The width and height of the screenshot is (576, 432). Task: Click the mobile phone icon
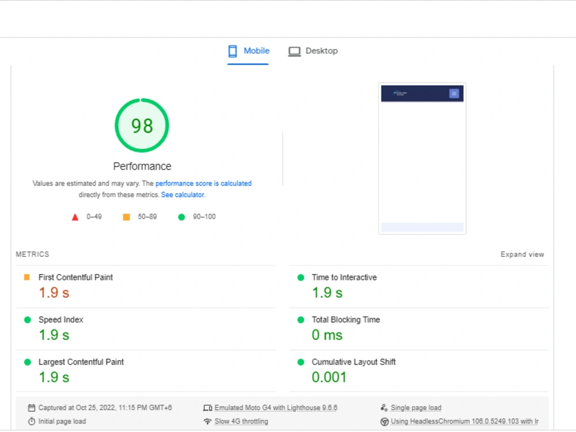pos(233,51)
